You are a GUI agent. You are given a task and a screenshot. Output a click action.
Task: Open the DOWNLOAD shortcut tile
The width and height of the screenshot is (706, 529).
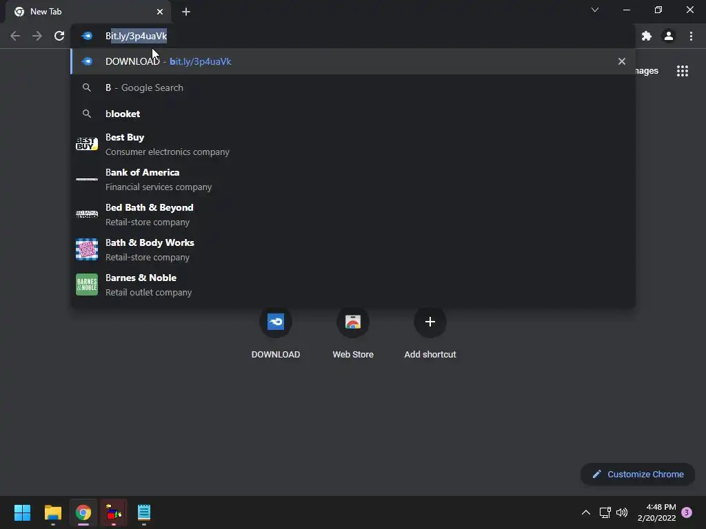pyautogui.click(x=276, y=332)
